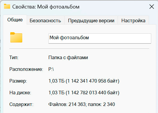Click the Файлов: 214 363 contents text
Image resolution: width=158 pixels, height=113 pixels.
coord(67,104)
